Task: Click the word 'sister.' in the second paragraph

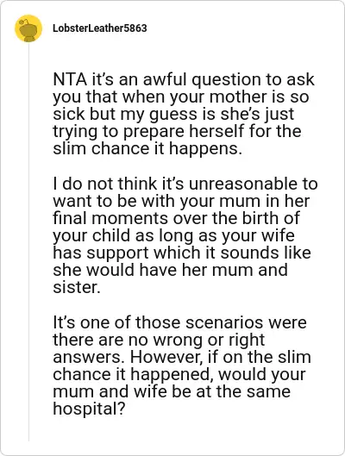Action: [x=77, y=287]
